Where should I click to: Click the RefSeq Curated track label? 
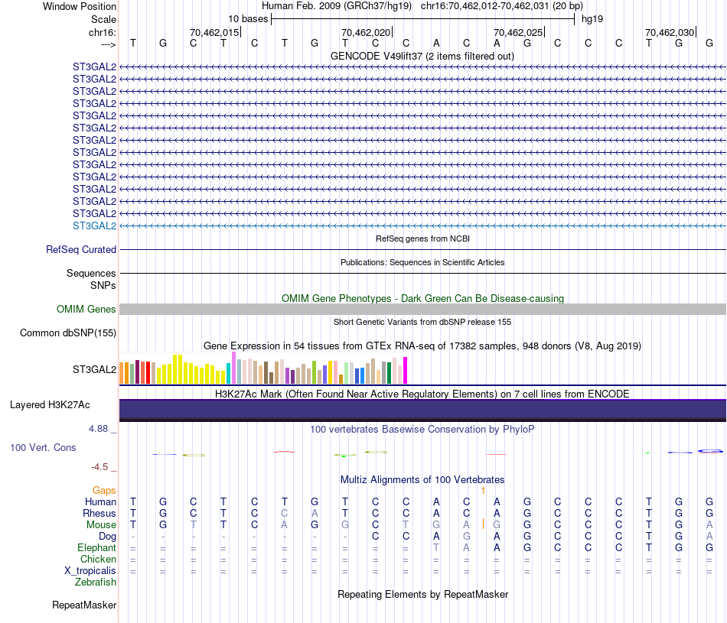point(81,249)
